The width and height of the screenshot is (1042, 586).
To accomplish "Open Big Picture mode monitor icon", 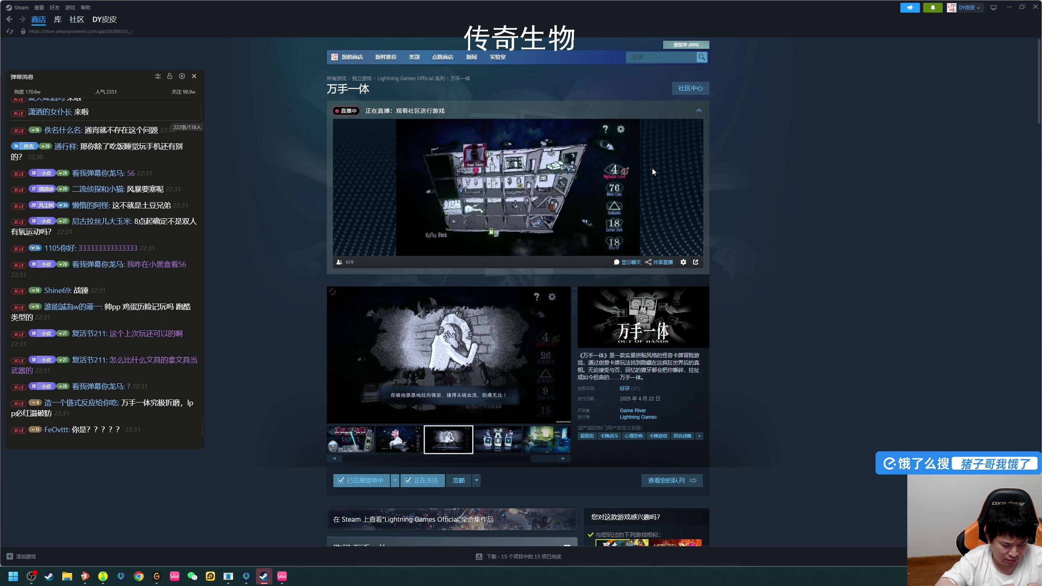I will [994, 7].
